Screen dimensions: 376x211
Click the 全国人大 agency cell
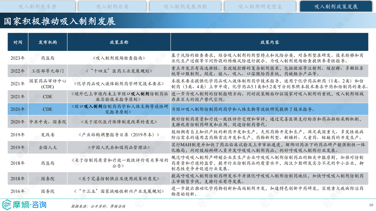(48, 147)
